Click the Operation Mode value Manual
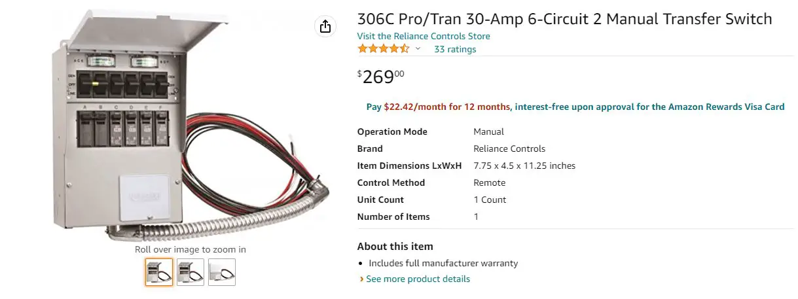 coord(488,132)
